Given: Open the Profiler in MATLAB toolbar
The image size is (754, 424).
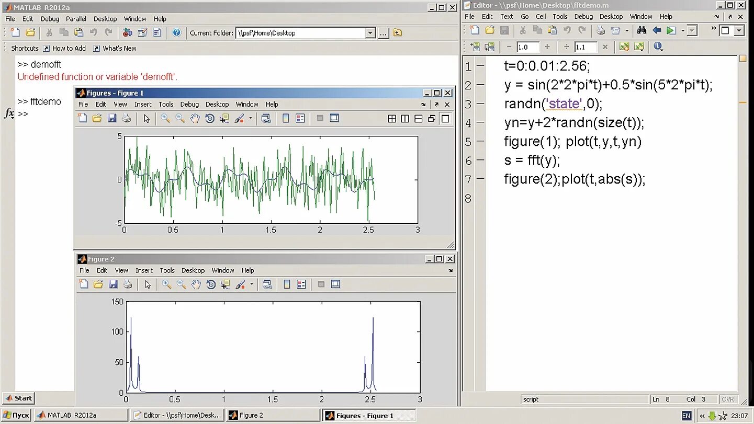Looking at the screenshot, I should (157, 32).
